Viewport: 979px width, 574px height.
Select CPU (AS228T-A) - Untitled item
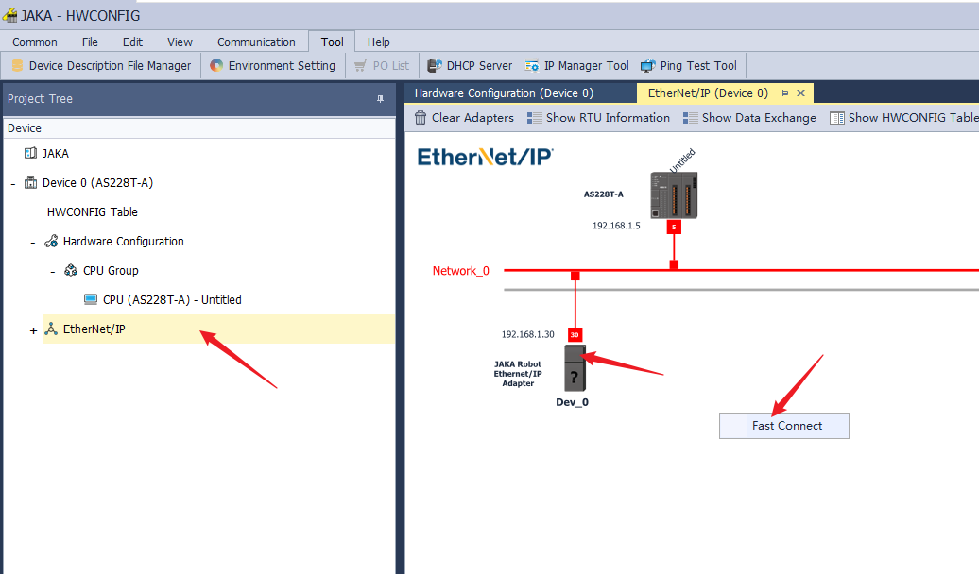(171, 300)
